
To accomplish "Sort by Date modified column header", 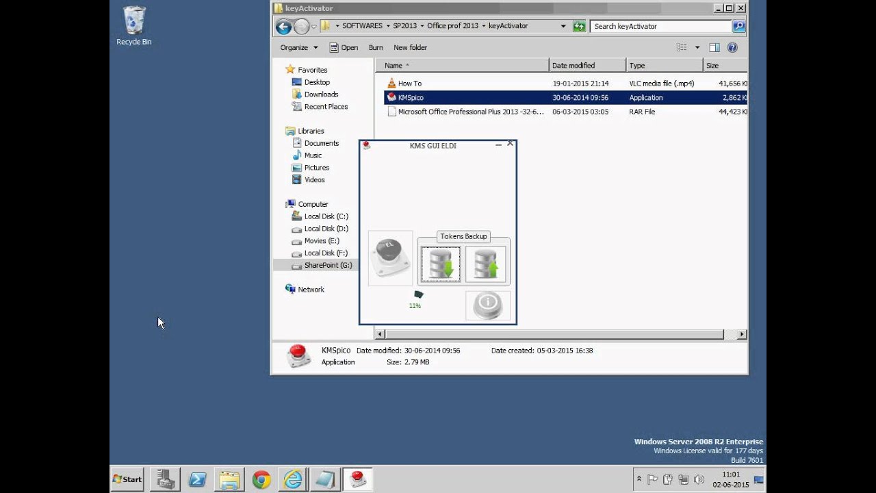I will pos(587,65).
